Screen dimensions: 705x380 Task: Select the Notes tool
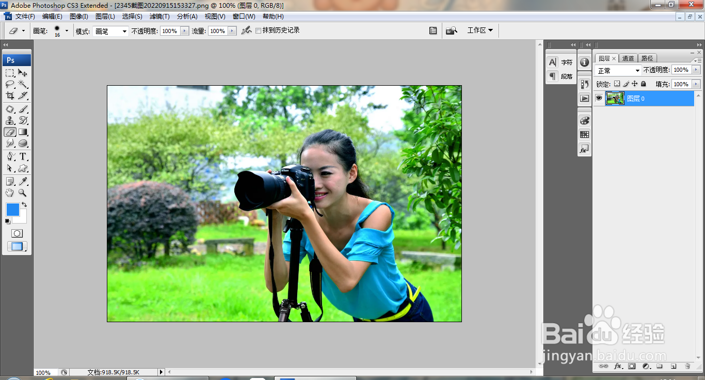pyautogui.click(x=10, y=181)
